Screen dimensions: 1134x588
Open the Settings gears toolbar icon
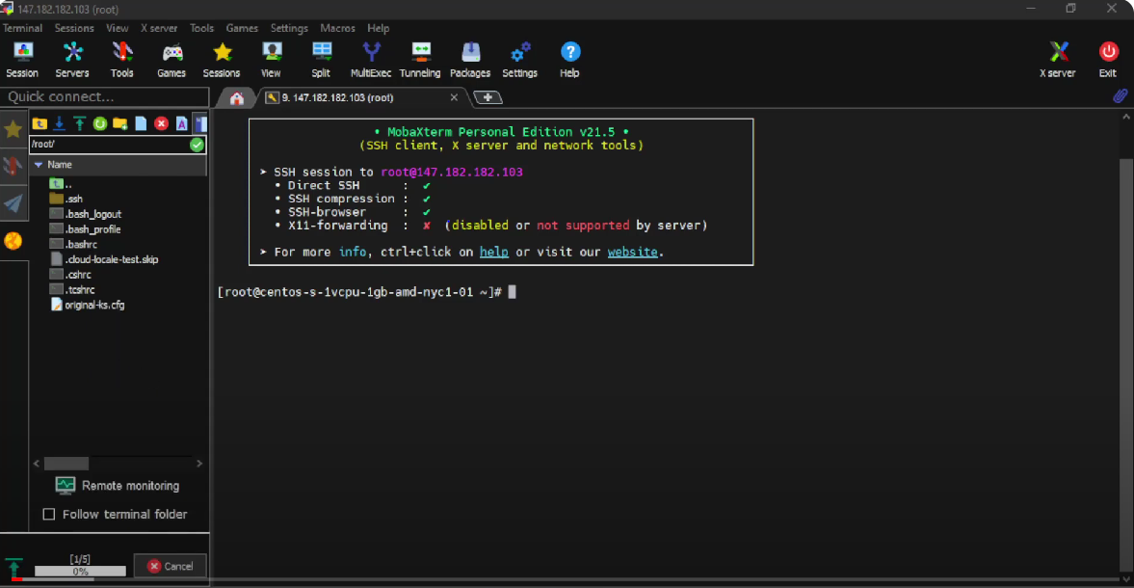[520, 60]
